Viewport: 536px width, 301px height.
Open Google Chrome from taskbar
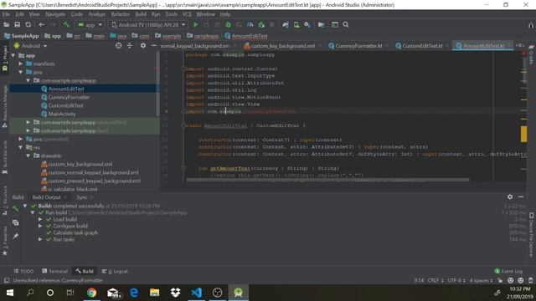tap(91, 293)
